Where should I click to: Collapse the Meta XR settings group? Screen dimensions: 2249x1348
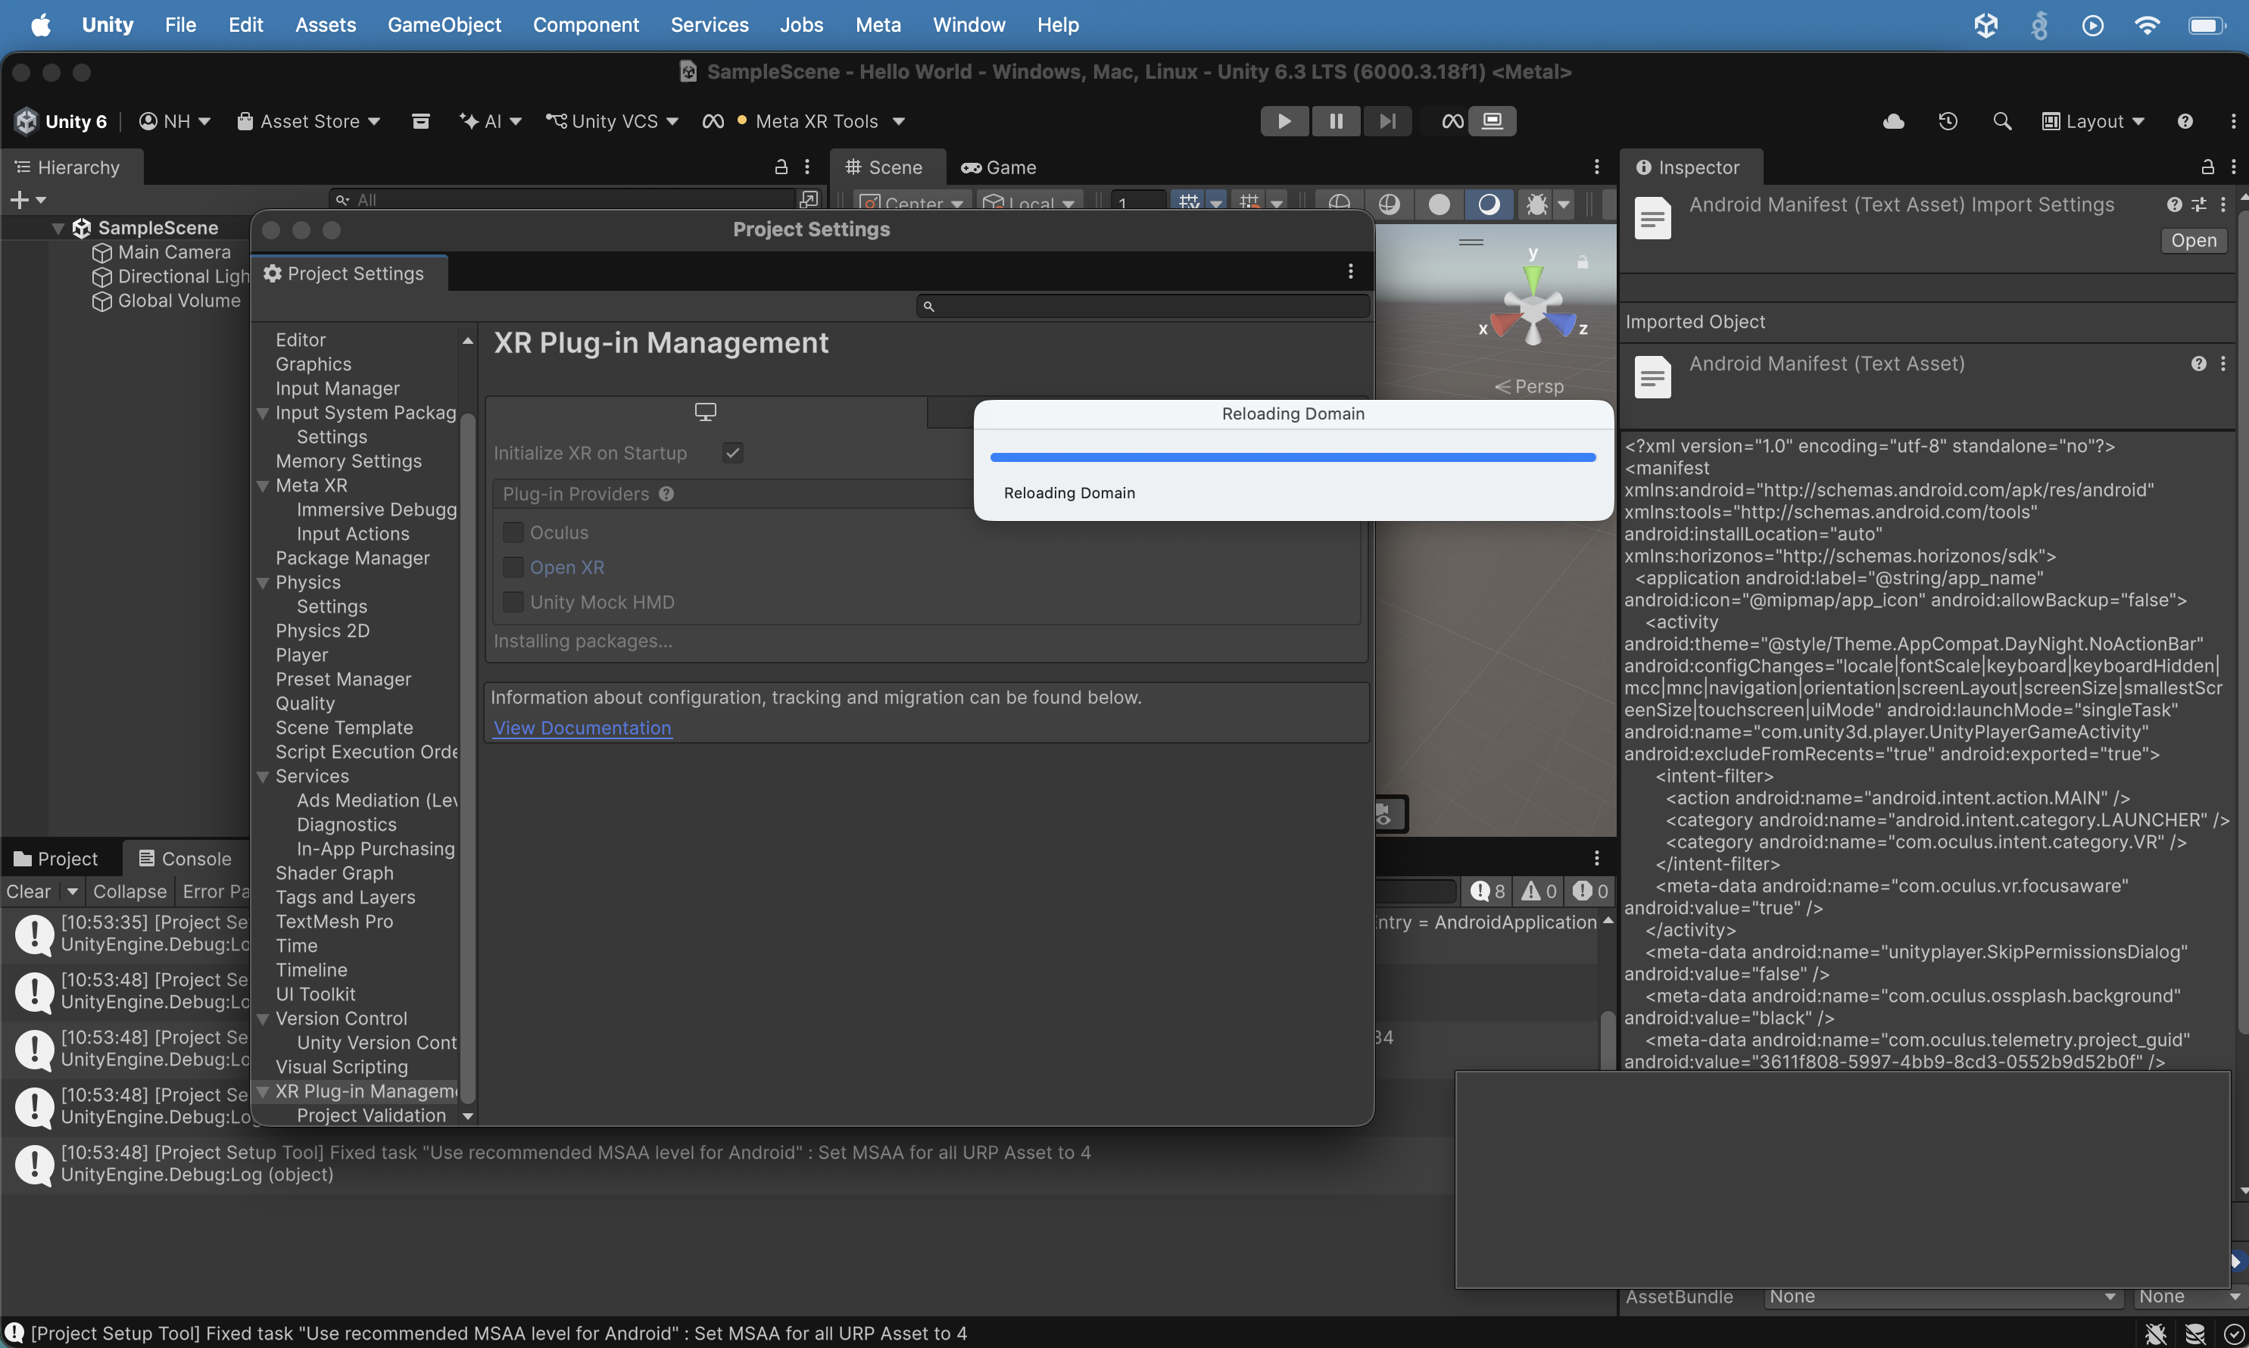(263, 486)
